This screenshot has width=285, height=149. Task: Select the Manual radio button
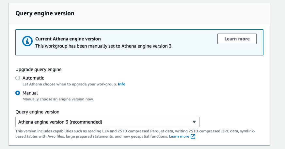point(18,93)
